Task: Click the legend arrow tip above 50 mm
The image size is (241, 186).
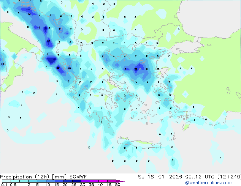Action: [121, 181]
